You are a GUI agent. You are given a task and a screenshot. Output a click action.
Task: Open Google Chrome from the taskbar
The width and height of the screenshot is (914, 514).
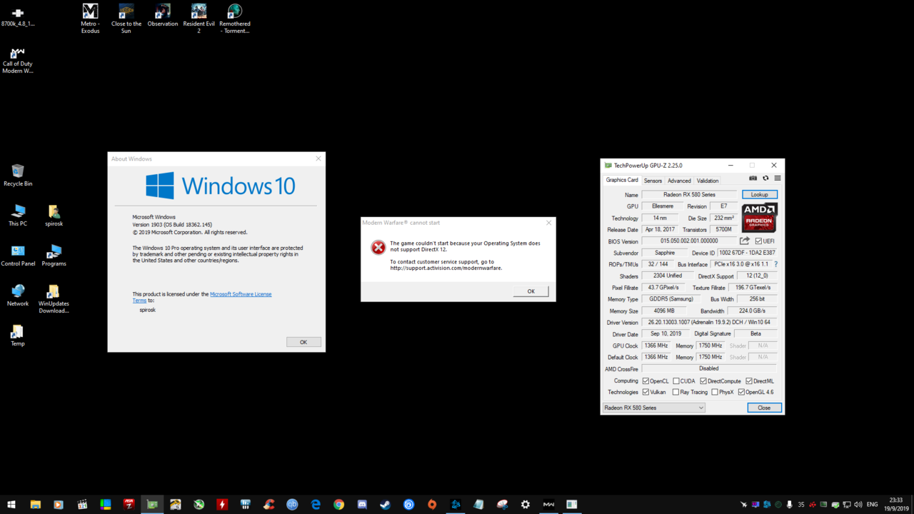tap(338, 504)
